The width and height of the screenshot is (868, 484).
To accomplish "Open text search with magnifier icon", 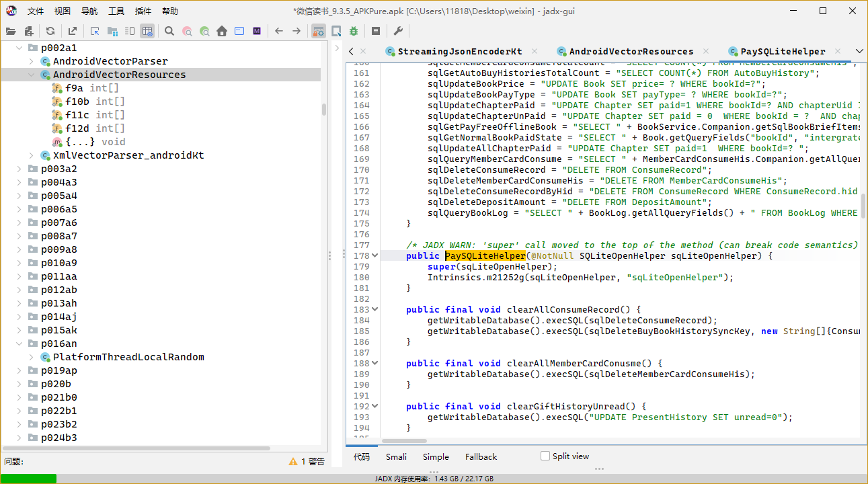I will (x=169, y=31).
